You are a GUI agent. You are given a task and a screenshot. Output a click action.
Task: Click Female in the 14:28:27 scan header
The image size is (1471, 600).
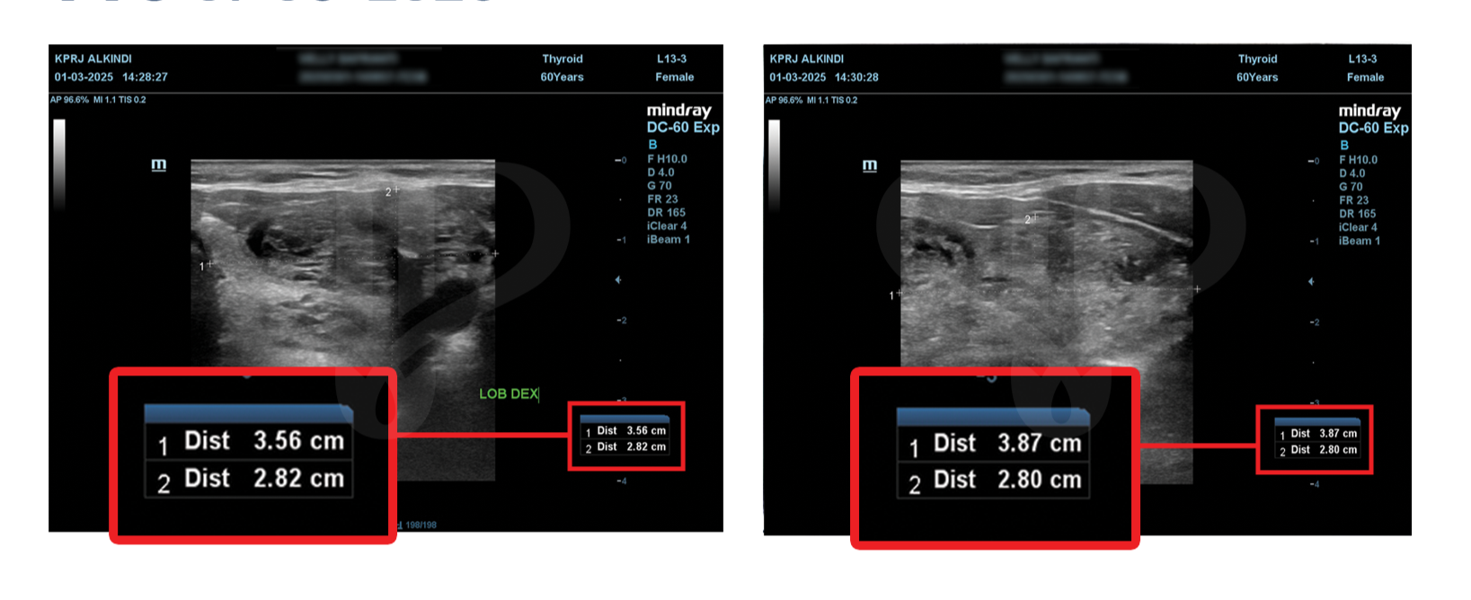pyautogui.click(x=674, y=77)
